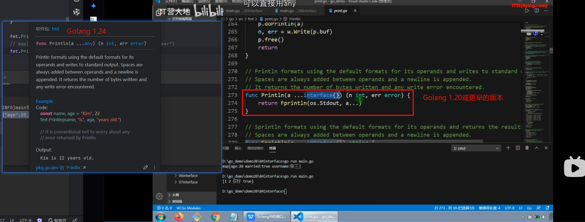This screenshot has width=585, height=222.
Task: Click the fmt package link
Action: click(55, 29)
